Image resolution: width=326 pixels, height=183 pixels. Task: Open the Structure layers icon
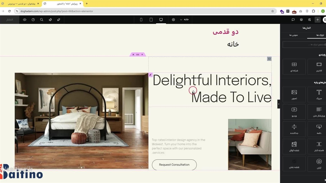(x=301, y=20)
